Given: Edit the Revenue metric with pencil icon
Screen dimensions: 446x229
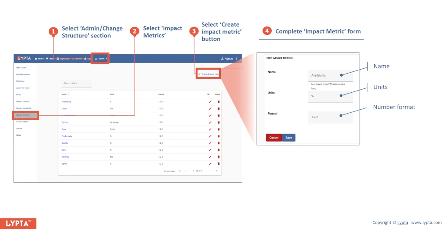Looking at the screenshot, I should pos(210,157).
